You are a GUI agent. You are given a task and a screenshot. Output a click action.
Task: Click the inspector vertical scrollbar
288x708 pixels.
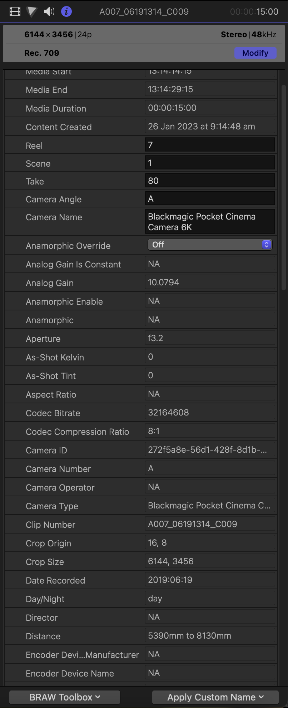284,187
